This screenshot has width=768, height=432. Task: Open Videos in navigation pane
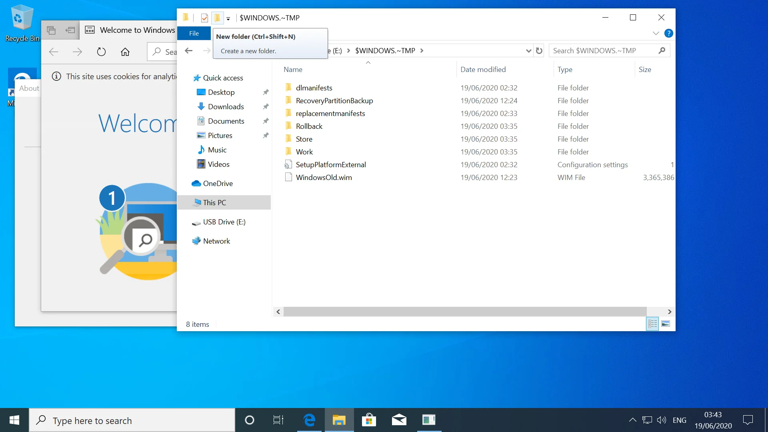coord(218,164)
